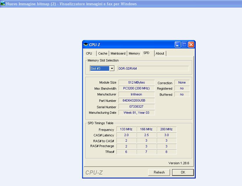Click the 133 MHz frequency cell
This screenshot has width=242, height=186.
click(126, 129)
